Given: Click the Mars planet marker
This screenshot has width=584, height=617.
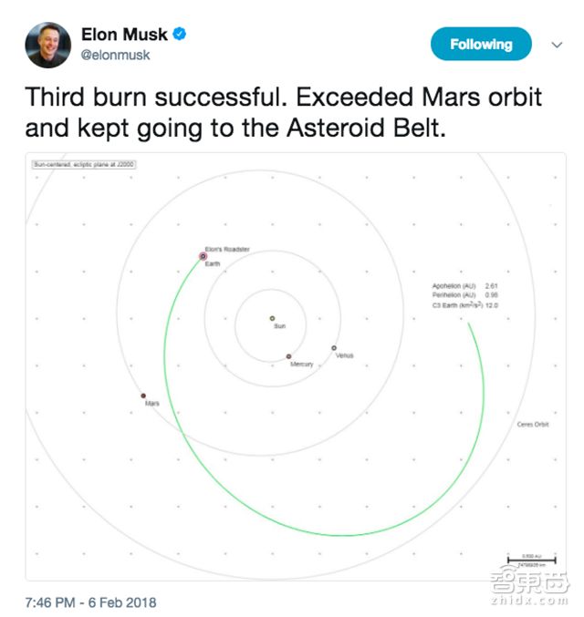Looking at the screenshot, I should coord(143,396).
